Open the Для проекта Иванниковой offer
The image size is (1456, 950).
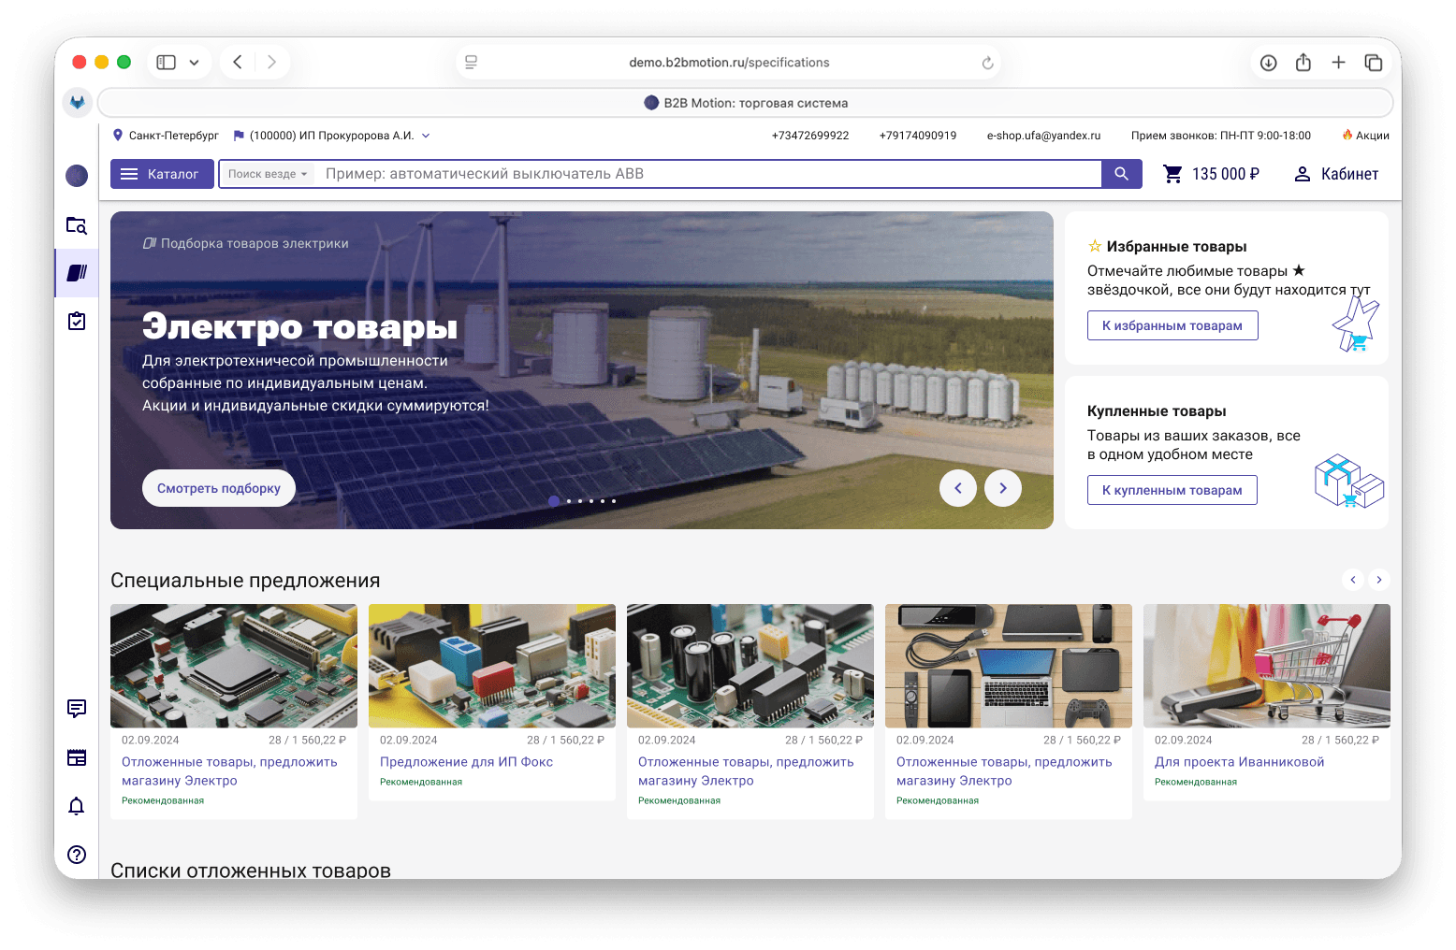pyautogui.click(x=1240, y=762)
